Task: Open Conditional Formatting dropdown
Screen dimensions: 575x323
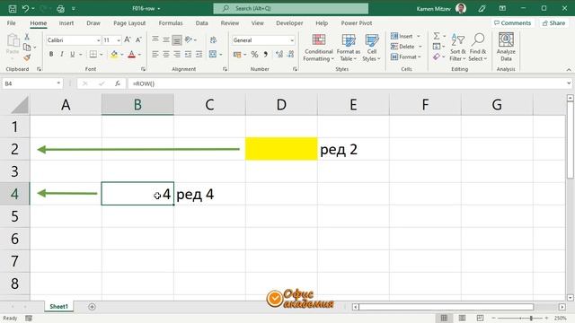Action: tap(318, 48)
